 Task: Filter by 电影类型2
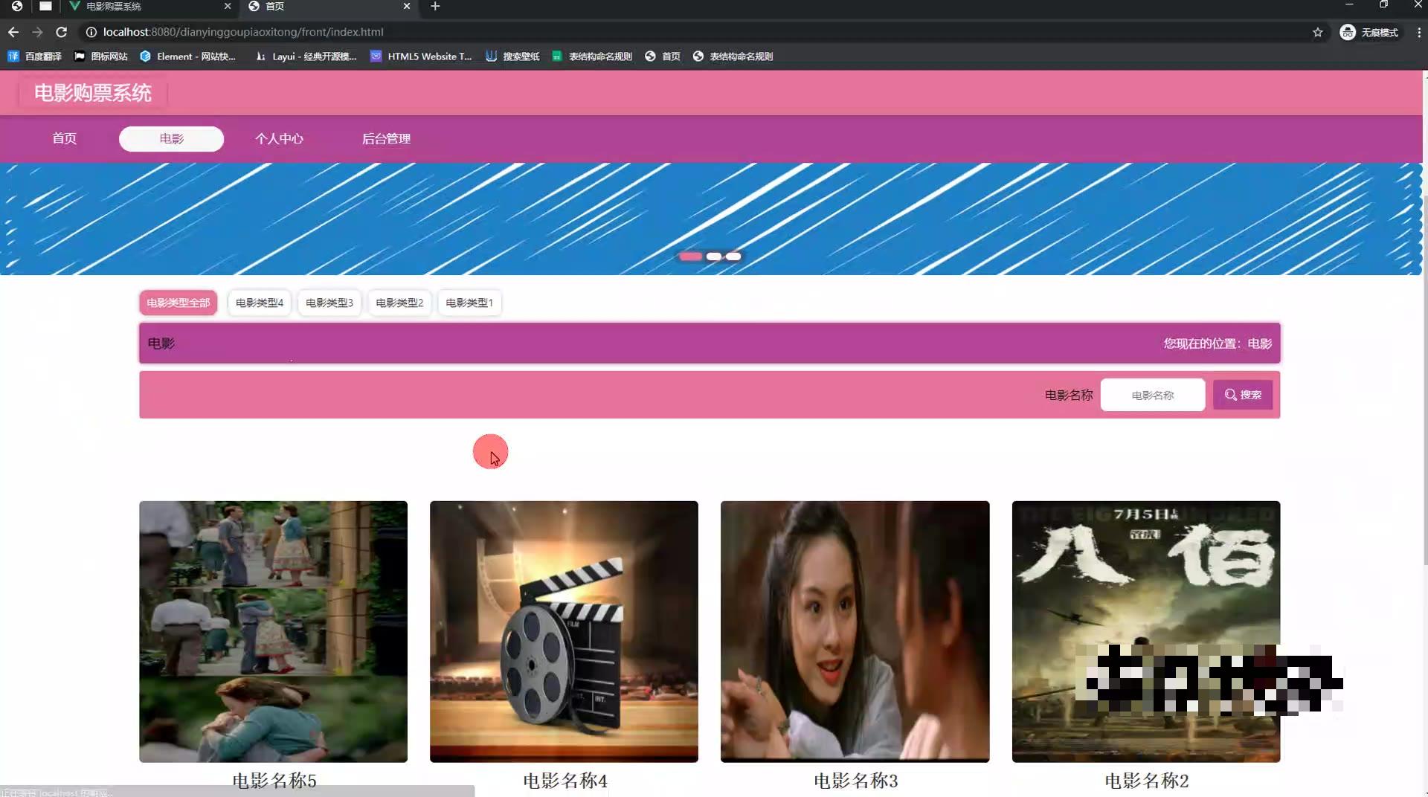(399, 303)
